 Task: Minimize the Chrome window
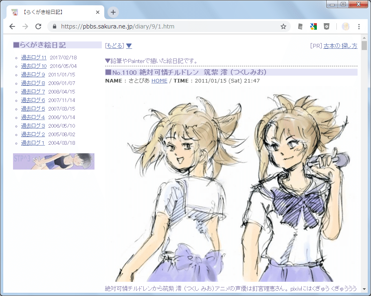click(332, 4)
